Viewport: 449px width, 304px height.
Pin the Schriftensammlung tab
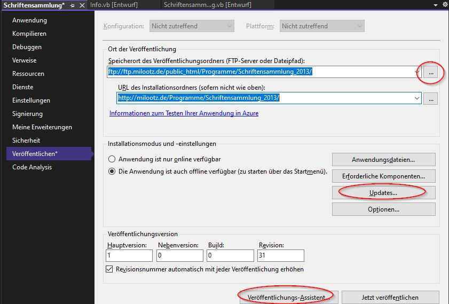click(x=72, y=4)
